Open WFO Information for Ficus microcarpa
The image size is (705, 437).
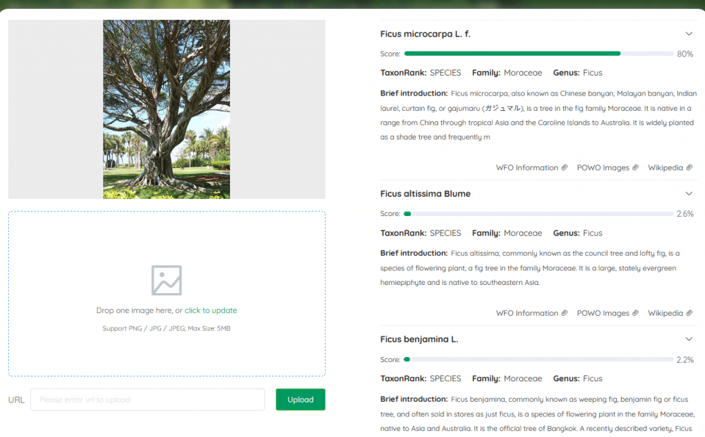pyautogui.click(x=527, y=168)
